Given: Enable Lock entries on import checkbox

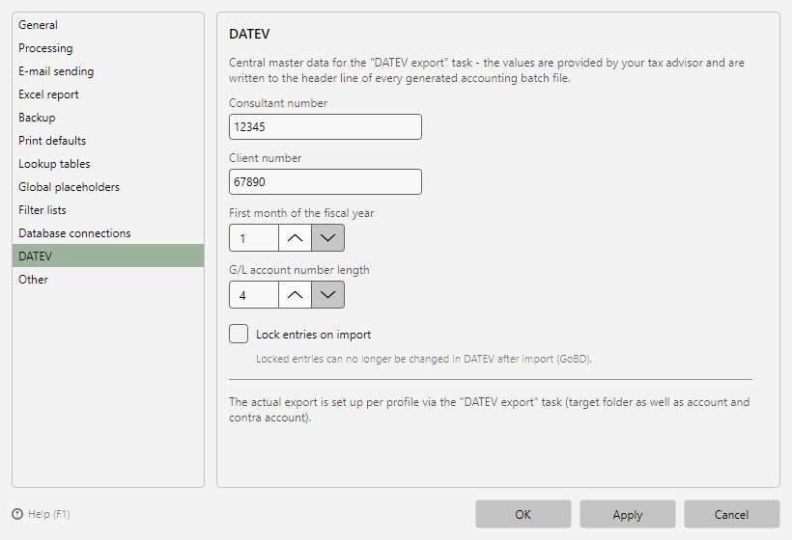Looking at the screenshot, I should point(239,334).
